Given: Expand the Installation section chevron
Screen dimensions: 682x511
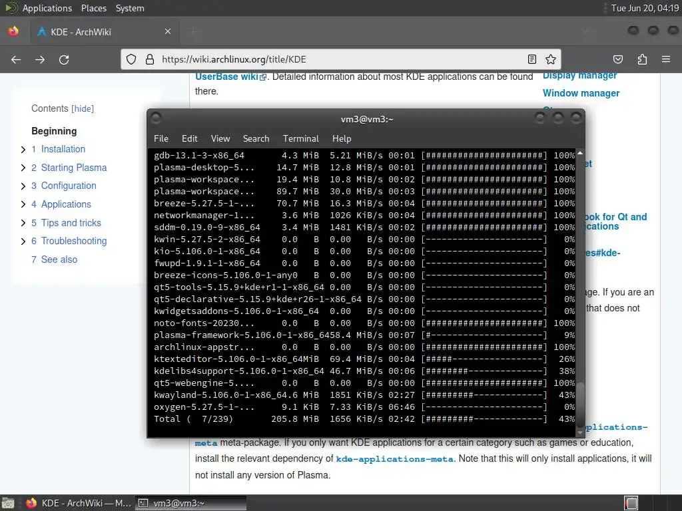Looking at the screenshot, I should point(23,150).
